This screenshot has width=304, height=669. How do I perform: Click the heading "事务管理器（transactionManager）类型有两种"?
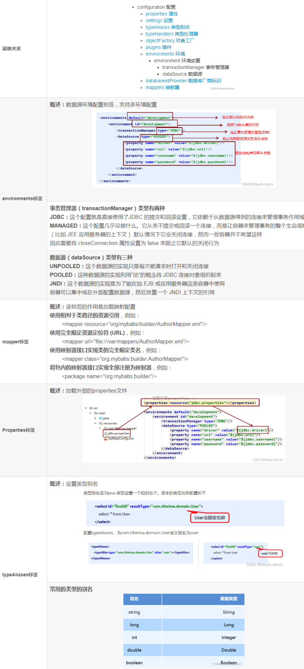[x=107, y=208]
